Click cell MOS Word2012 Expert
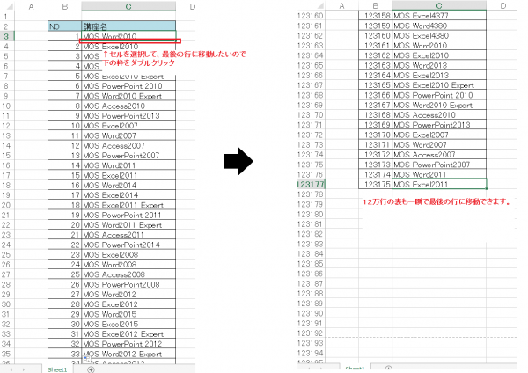This screenshot has height=373, width=528. coord(128,354)
